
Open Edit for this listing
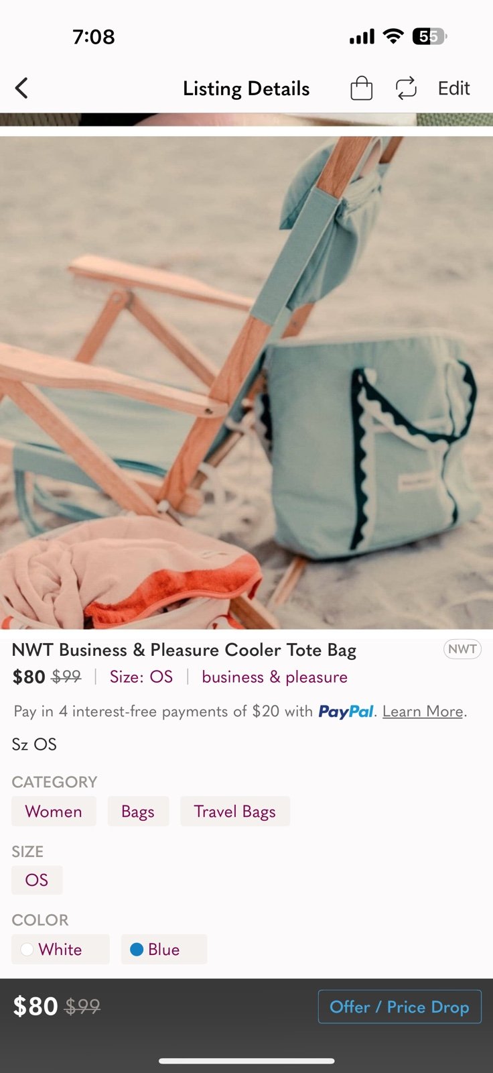[x=453, y=88]
